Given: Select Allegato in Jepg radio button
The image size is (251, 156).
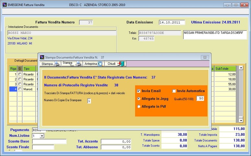Looking at the screenshot, I should (x=139, y=99).
